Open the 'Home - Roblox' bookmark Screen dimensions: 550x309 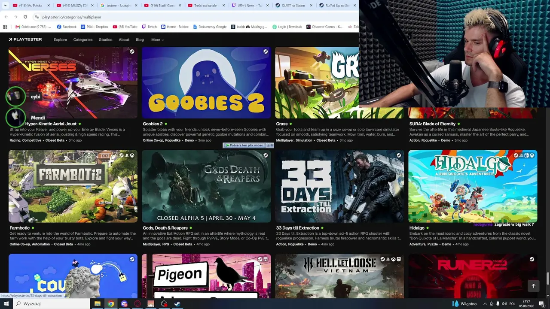pos(175,27)
